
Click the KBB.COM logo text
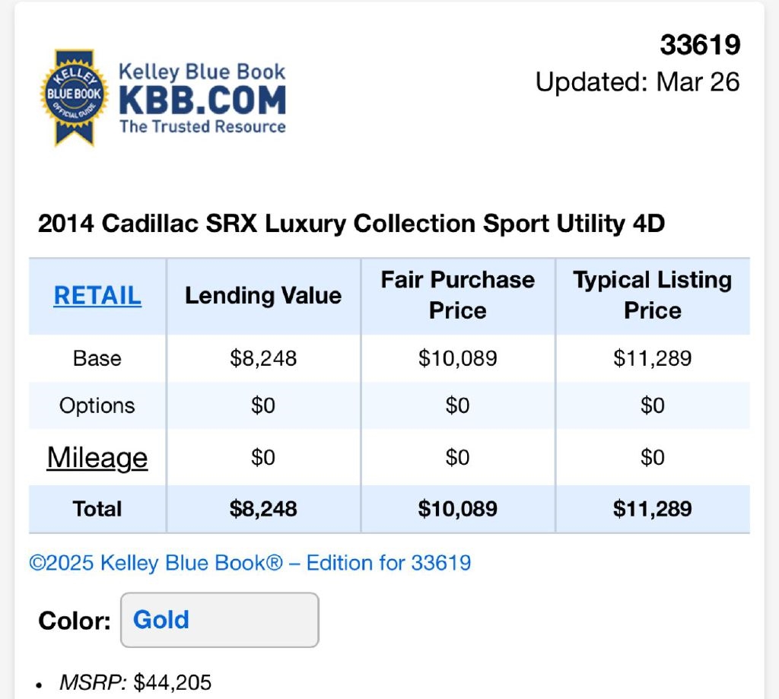pos(202,100)
